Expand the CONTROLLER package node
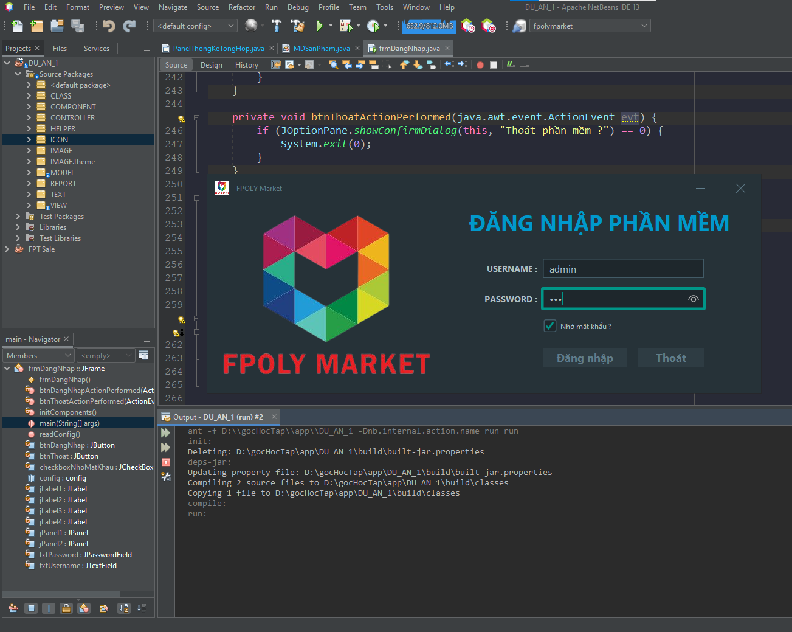The width and height of the screenshot is (792, 632). coord(29,117)
